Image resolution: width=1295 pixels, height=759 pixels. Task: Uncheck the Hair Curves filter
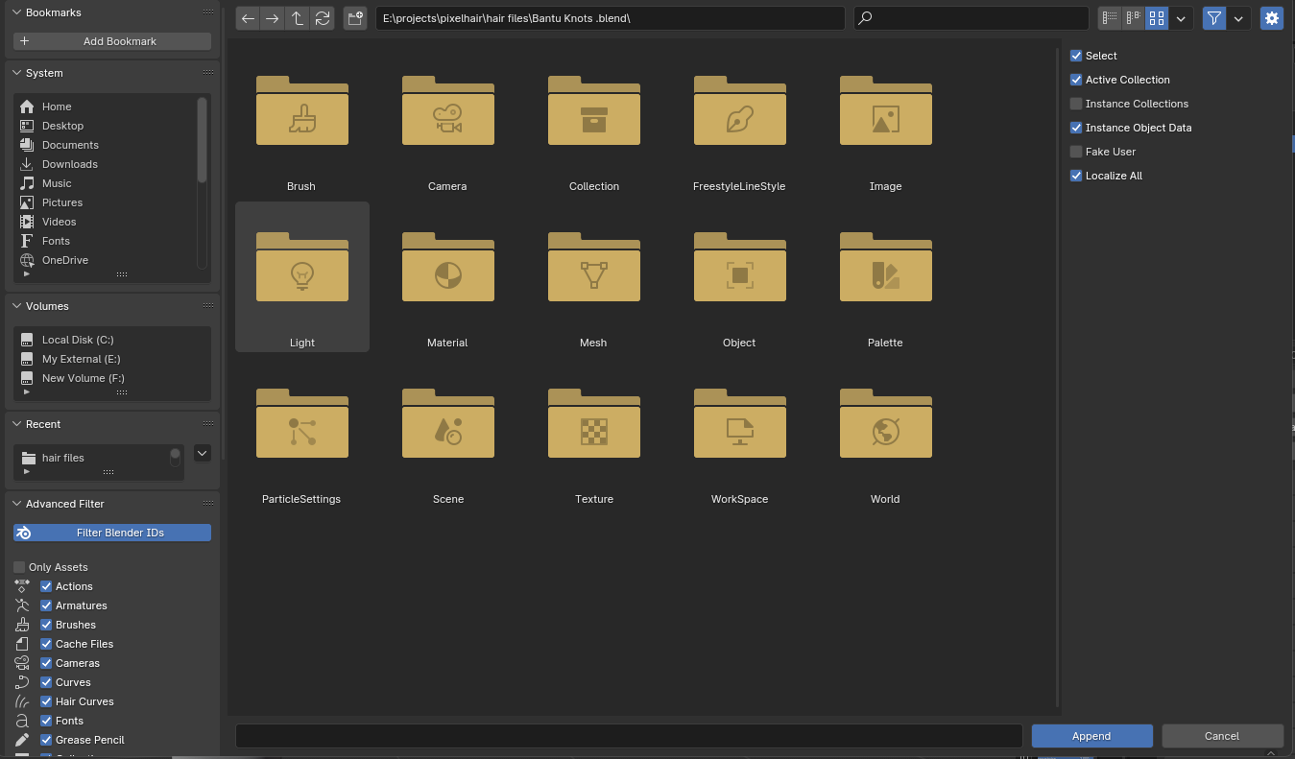(x=46, y=701)
